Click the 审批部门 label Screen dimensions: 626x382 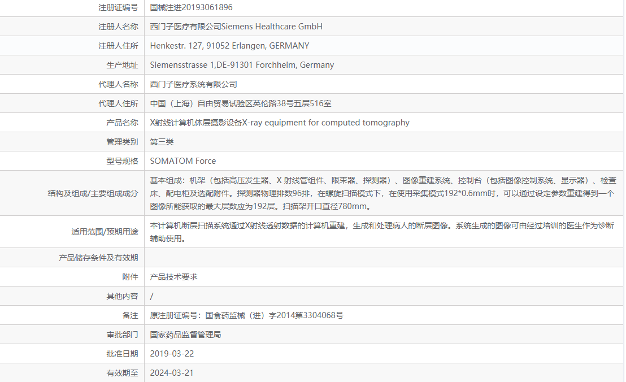pos(122,335)
